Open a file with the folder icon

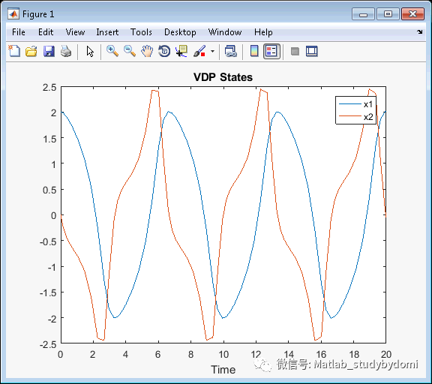tap(31, 51)
